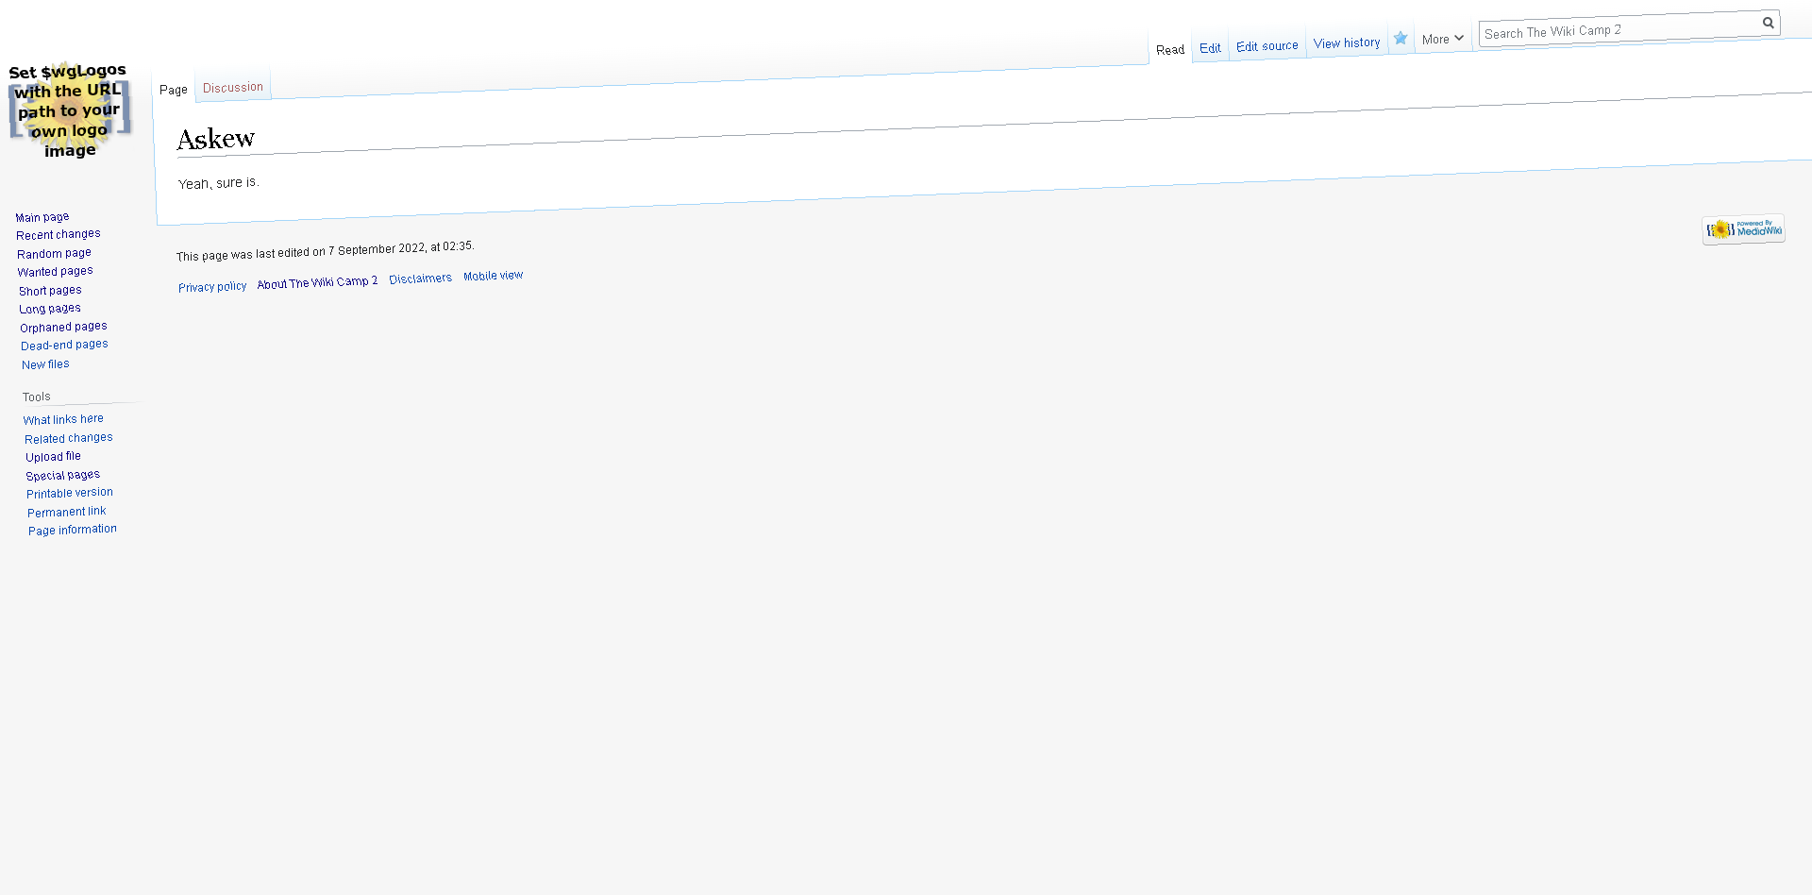Click the search magnifying glass icon
The height and width of the screenshot is (895, 1812).
point(1768,23)
